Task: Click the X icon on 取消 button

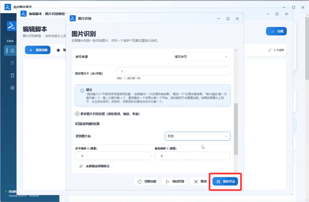Action: [196, 182]
